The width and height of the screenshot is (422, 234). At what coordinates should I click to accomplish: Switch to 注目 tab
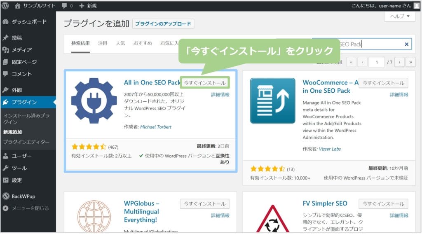tap(103, 43)
